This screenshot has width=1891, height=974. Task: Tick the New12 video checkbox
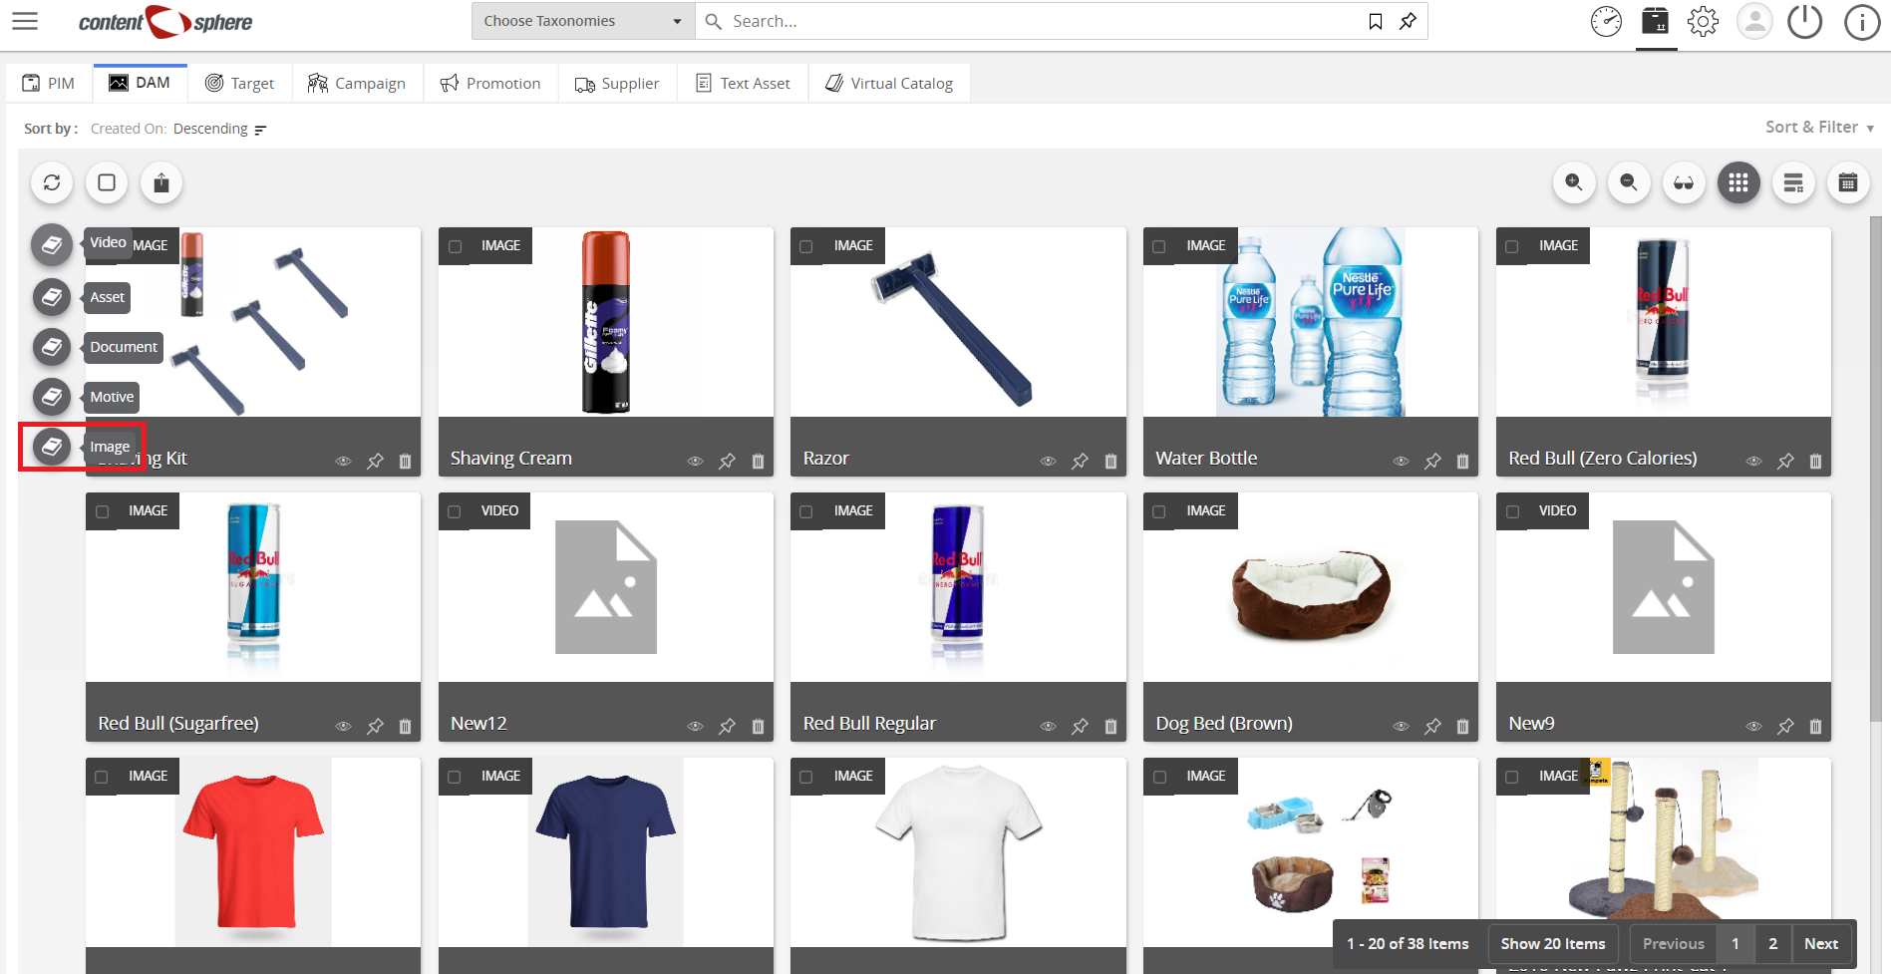tap(455, 511)
